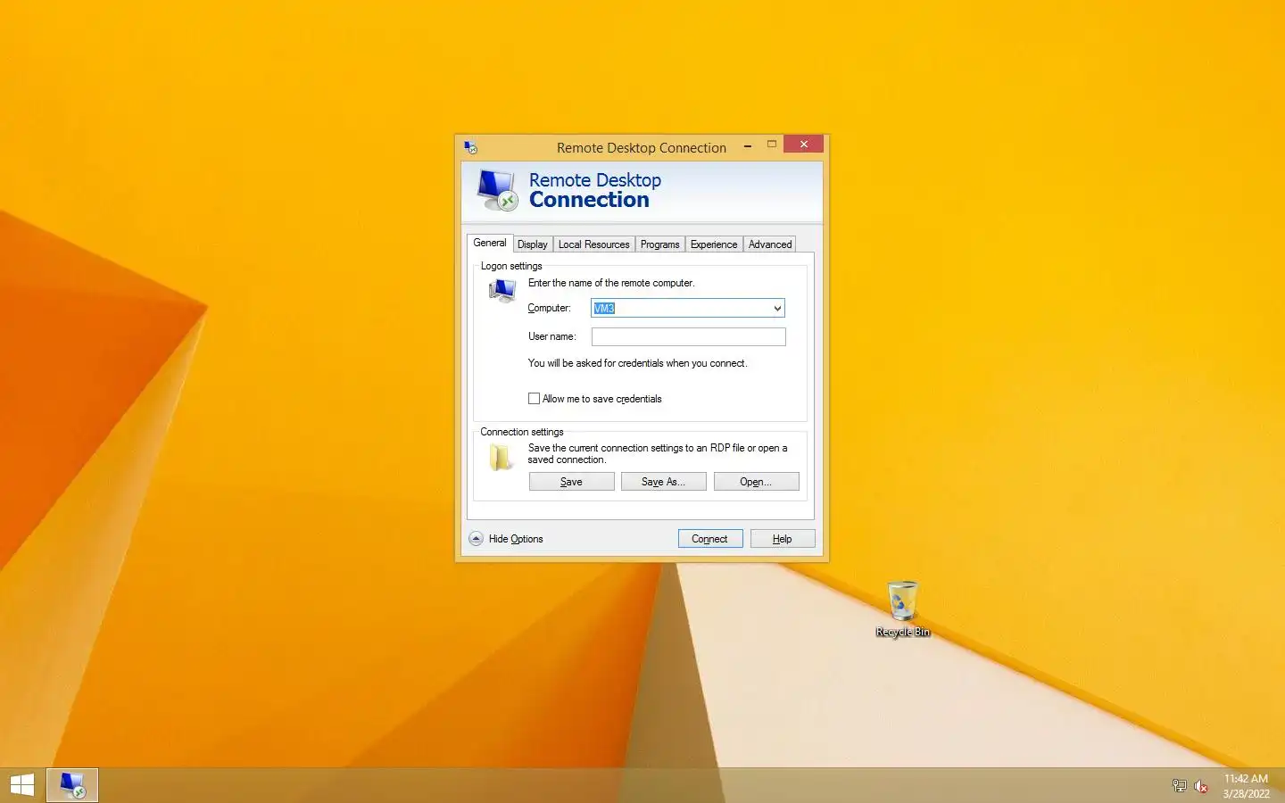Collapse options with Hide Options arrow

point(477,539)
